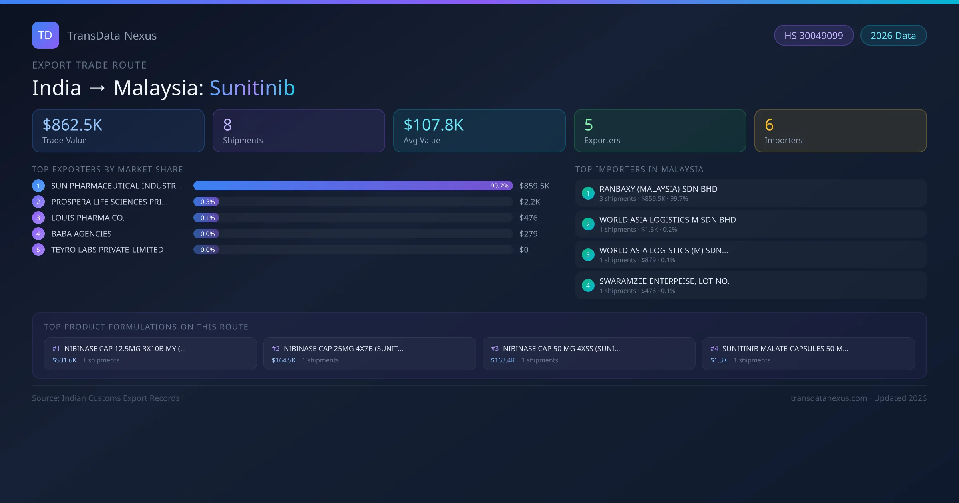
Task: Open #1 NIBINASE CAP 12.5MG formulation card
Action: pos(150,354)
